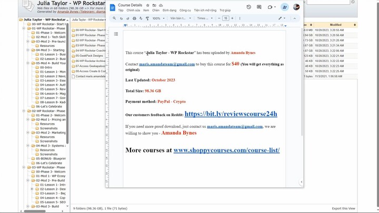Star the Course Details document
This screenshot has height=213, width=379.
tap(147, 5)
